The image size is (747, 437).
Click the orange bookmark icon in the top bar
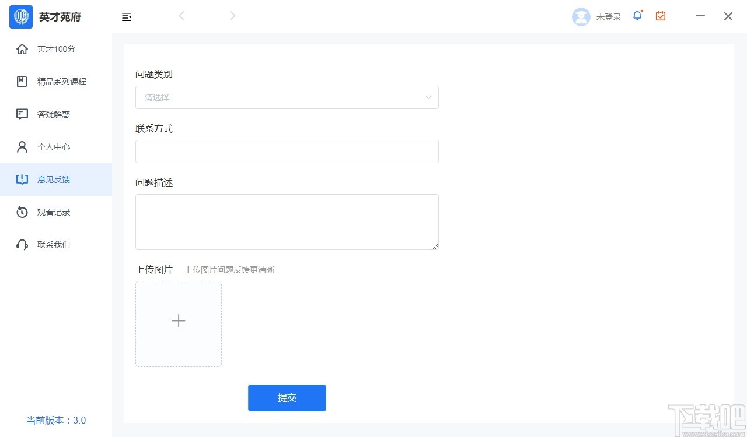[x=660, y=16]
